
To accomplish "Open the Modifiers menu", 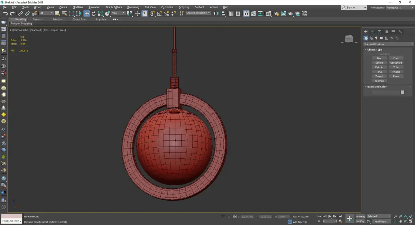I will tap(78, 7).
